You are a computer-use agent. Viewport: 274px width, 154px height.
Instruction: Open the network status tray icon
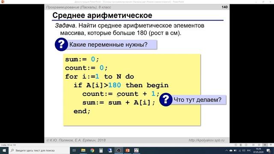240,150
